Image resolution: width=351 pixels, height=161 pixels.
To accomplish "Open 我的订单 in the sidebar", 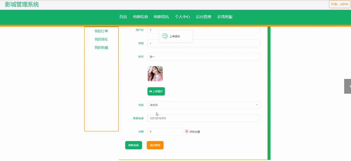I will [x=101, y=31].
